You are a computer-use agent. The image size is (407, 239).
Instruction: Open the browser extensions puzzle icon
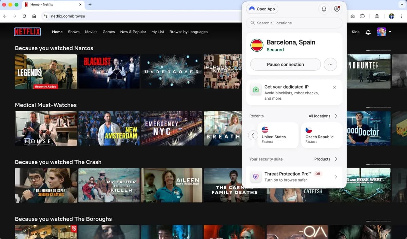363,16
